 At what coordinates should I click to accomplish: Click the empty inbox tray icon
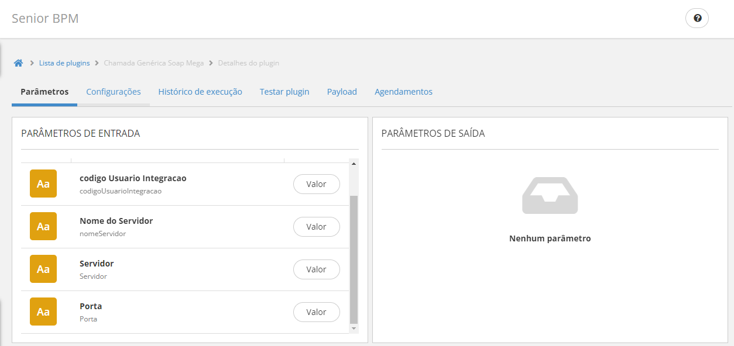click(x=550, y=195)
